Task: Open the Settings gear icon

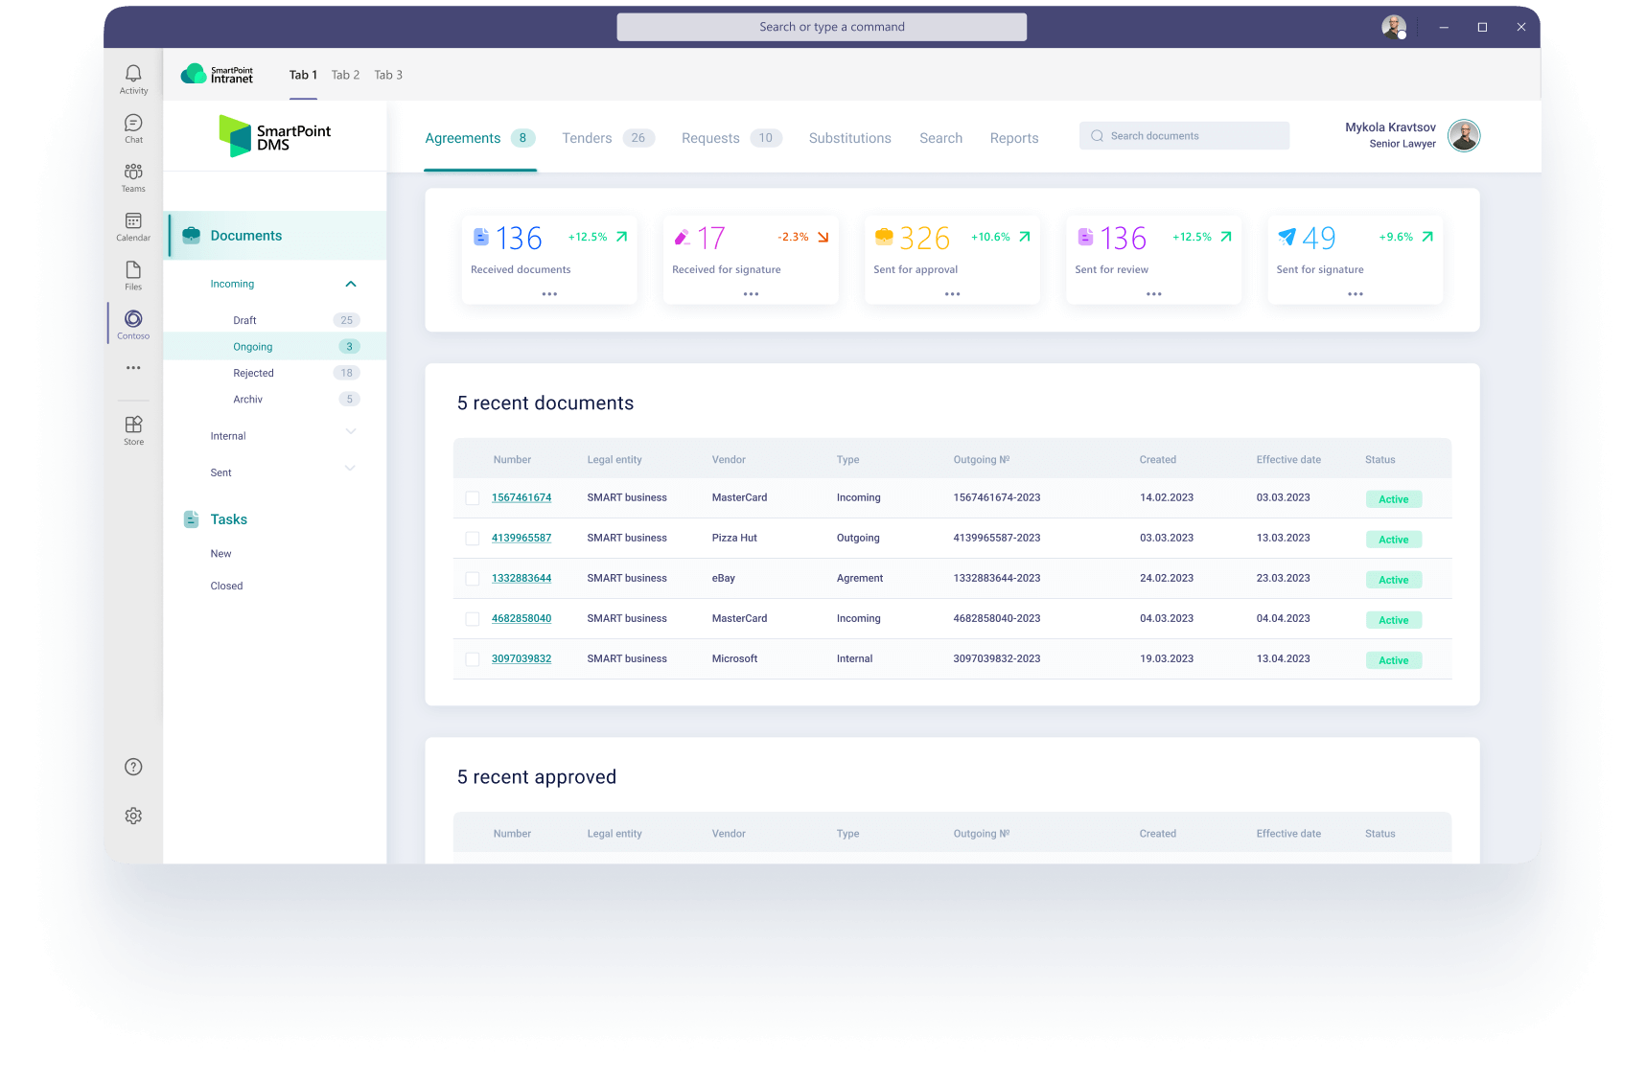Action: (132, 816)
